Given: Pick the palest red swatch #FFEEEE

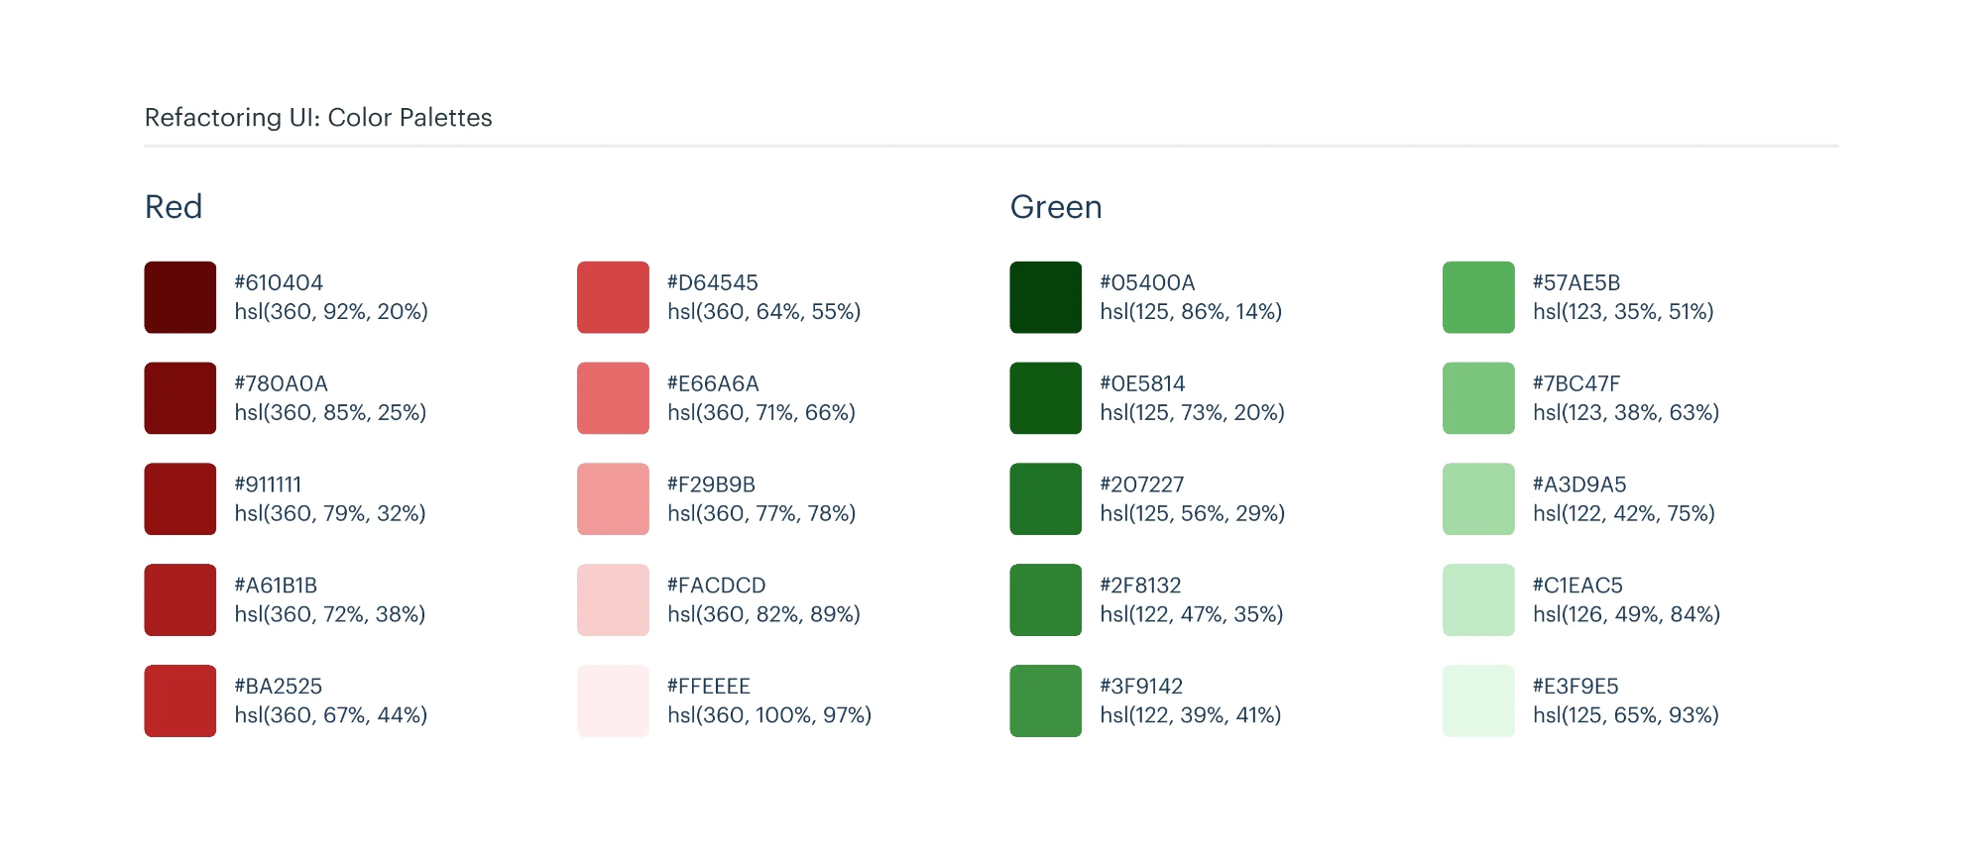Looking at the screenshot, I should click(613, 700).
